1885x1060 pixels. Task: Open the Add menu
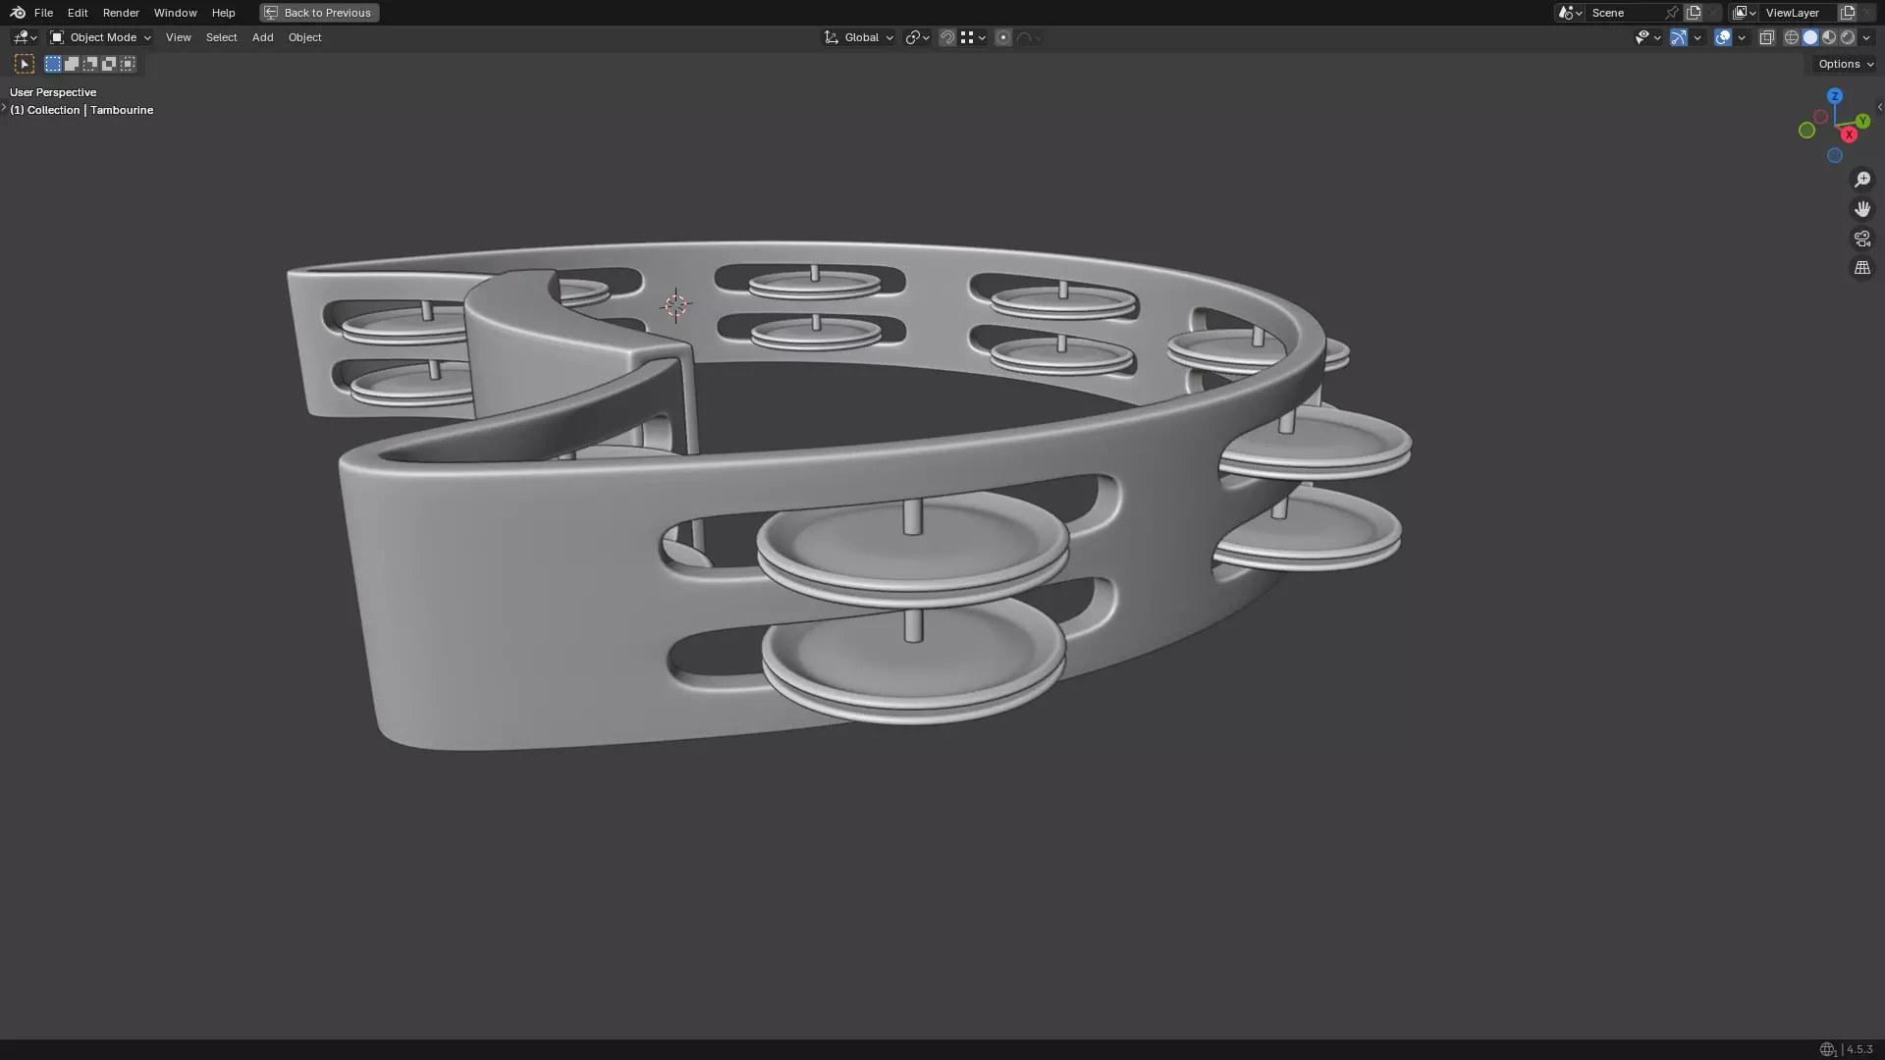pos(262,37)
